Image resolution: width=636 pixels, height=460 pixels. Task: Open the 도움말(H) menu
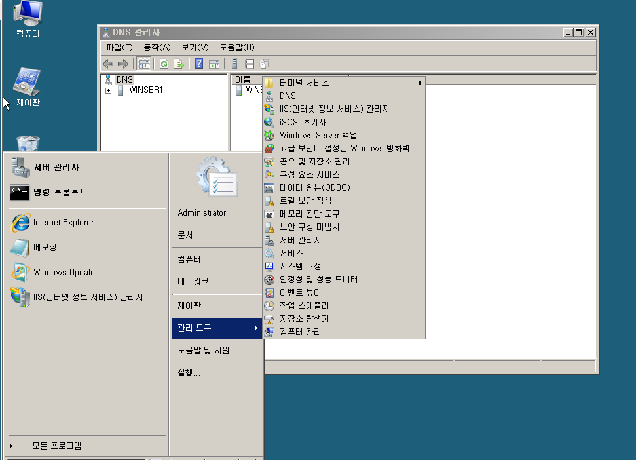pyautogui.click(x=237, y=47)
